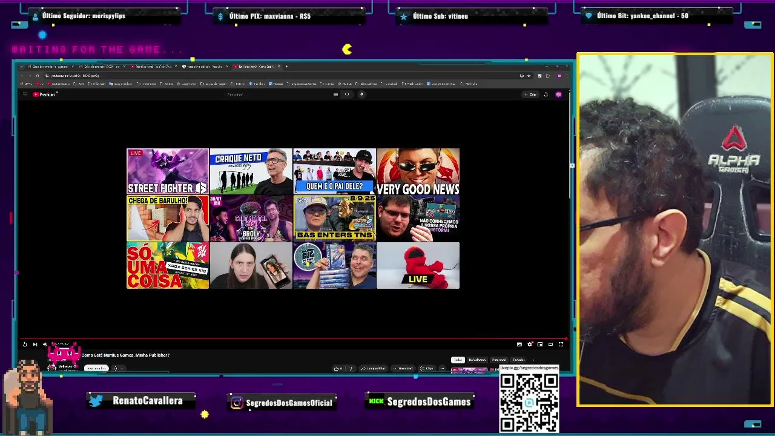
Task: Skip to next video in player
Action: coord(35,344)
